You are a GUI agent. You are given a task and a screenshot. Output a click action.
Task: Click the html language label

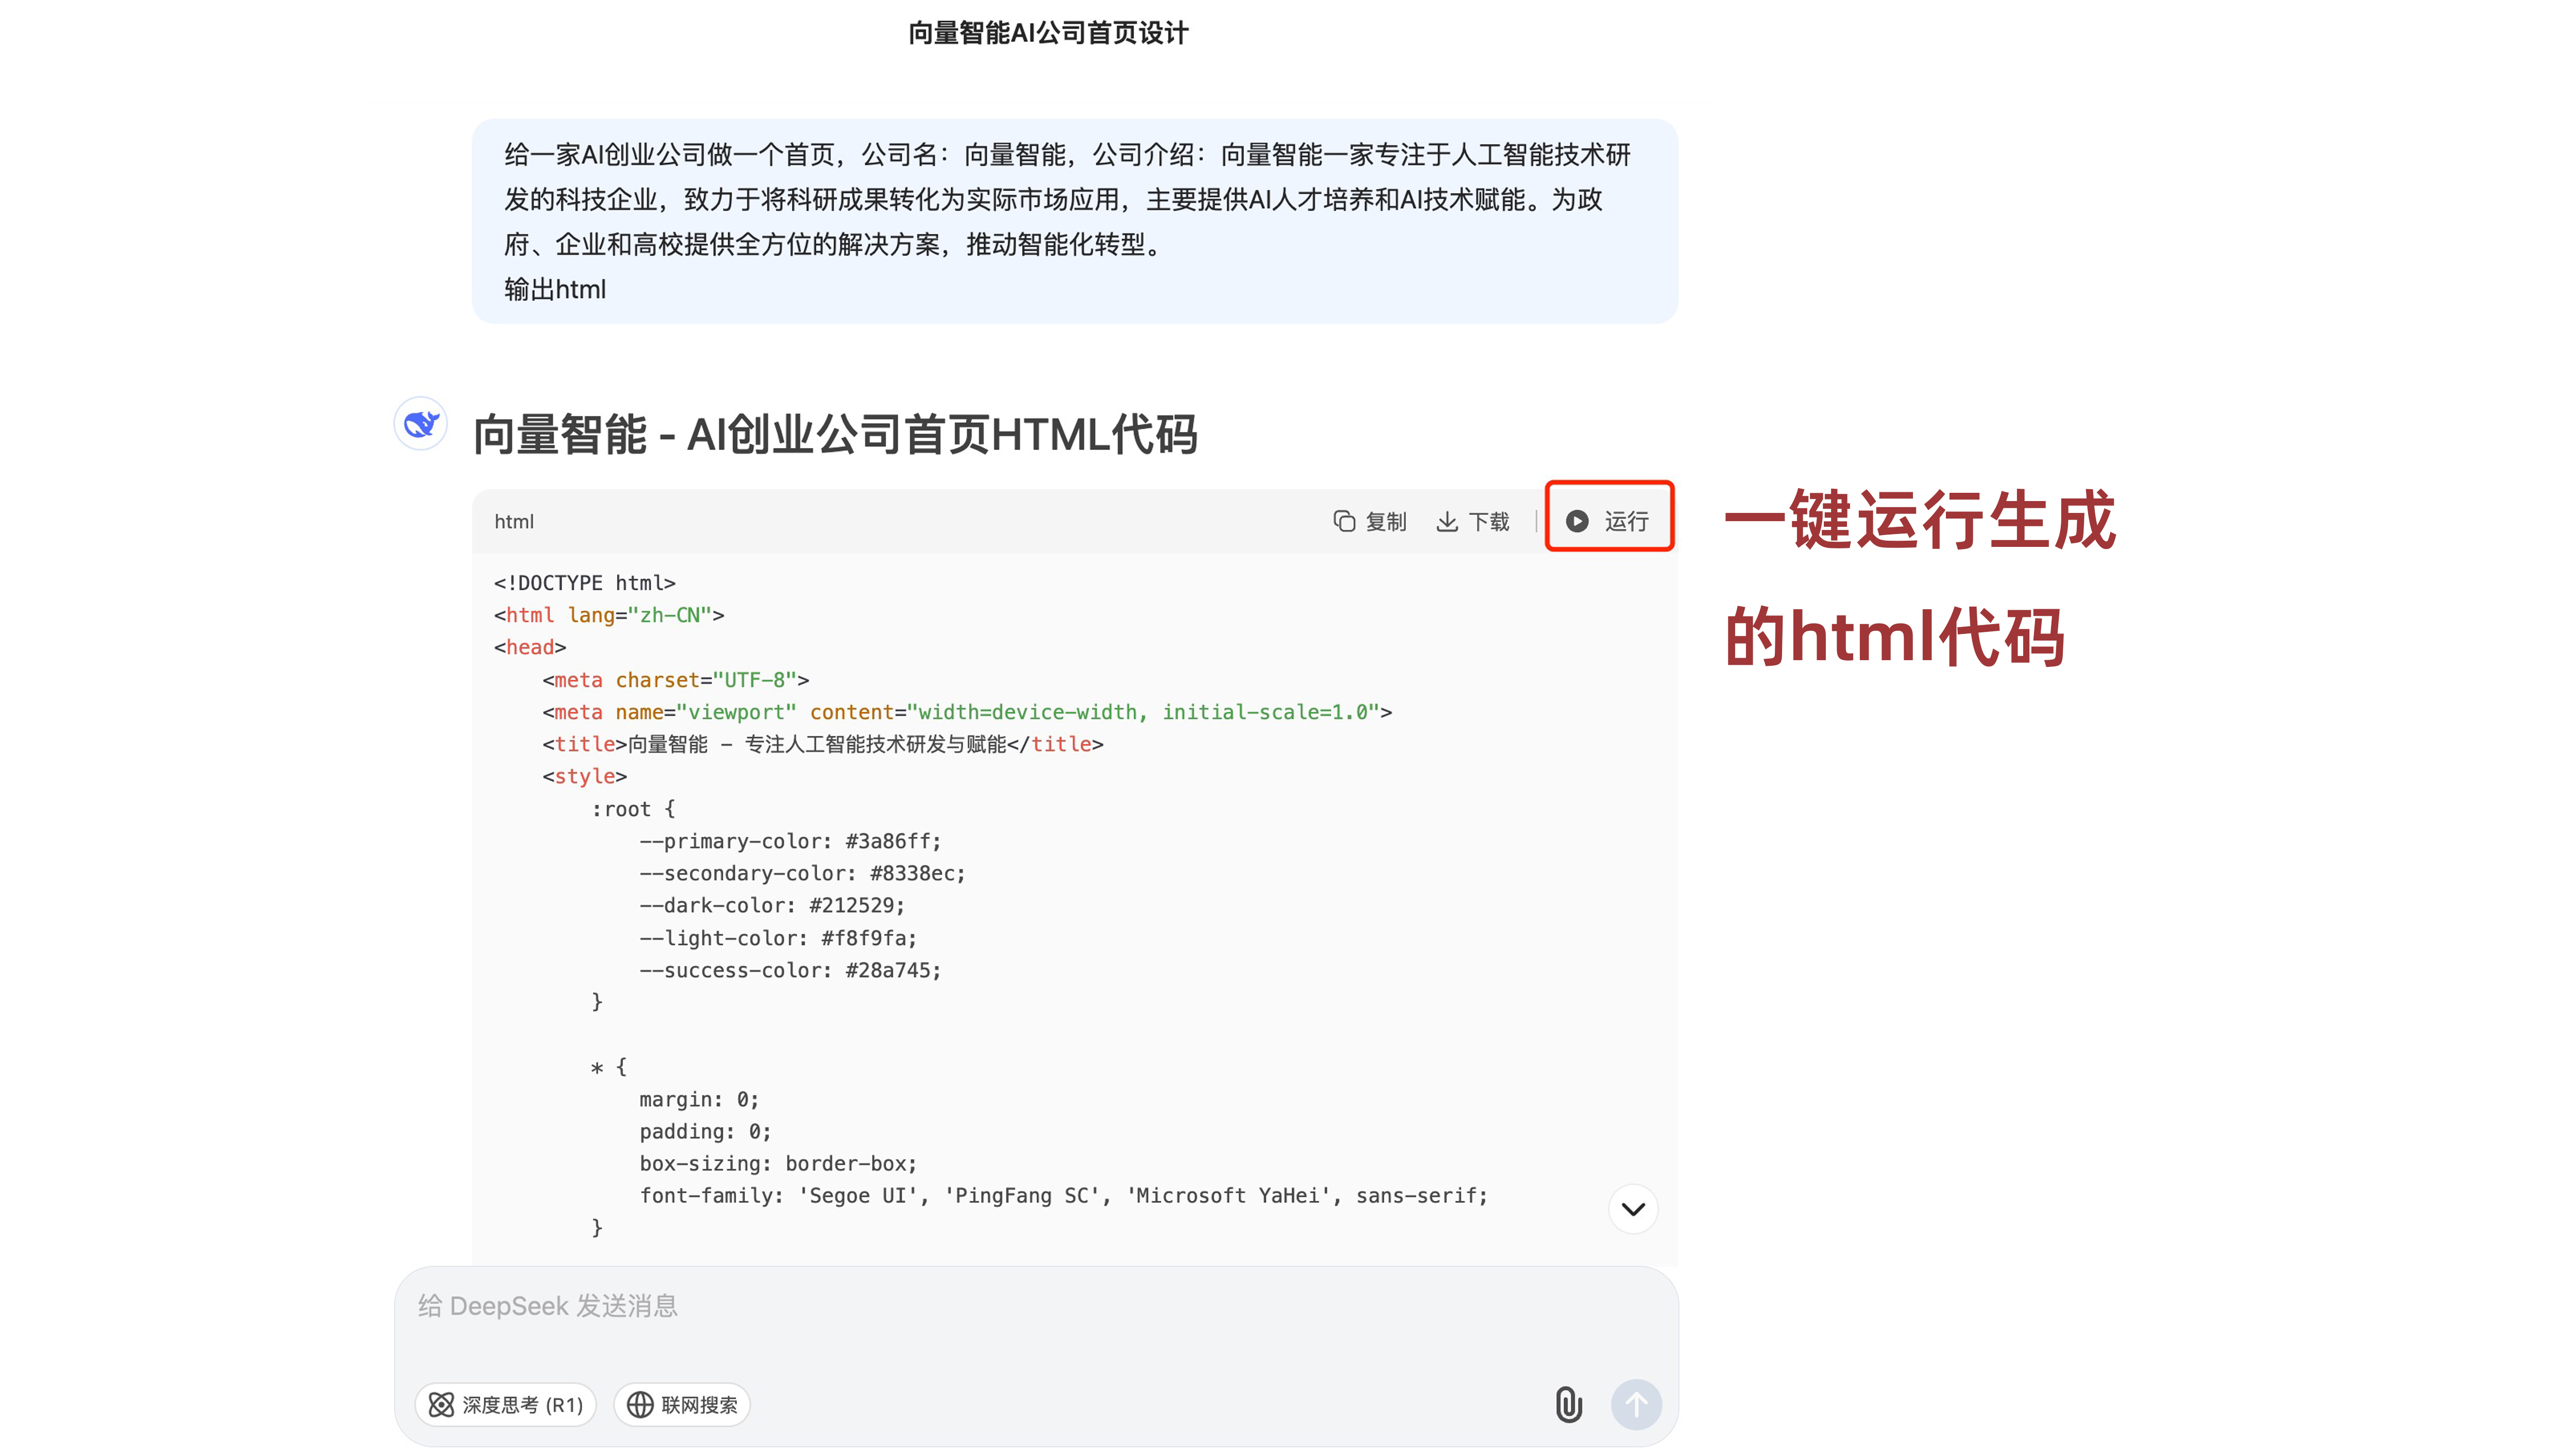[514, 522]
